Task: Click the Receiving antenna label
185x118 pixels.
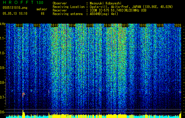Action: (x=68, y=14)
